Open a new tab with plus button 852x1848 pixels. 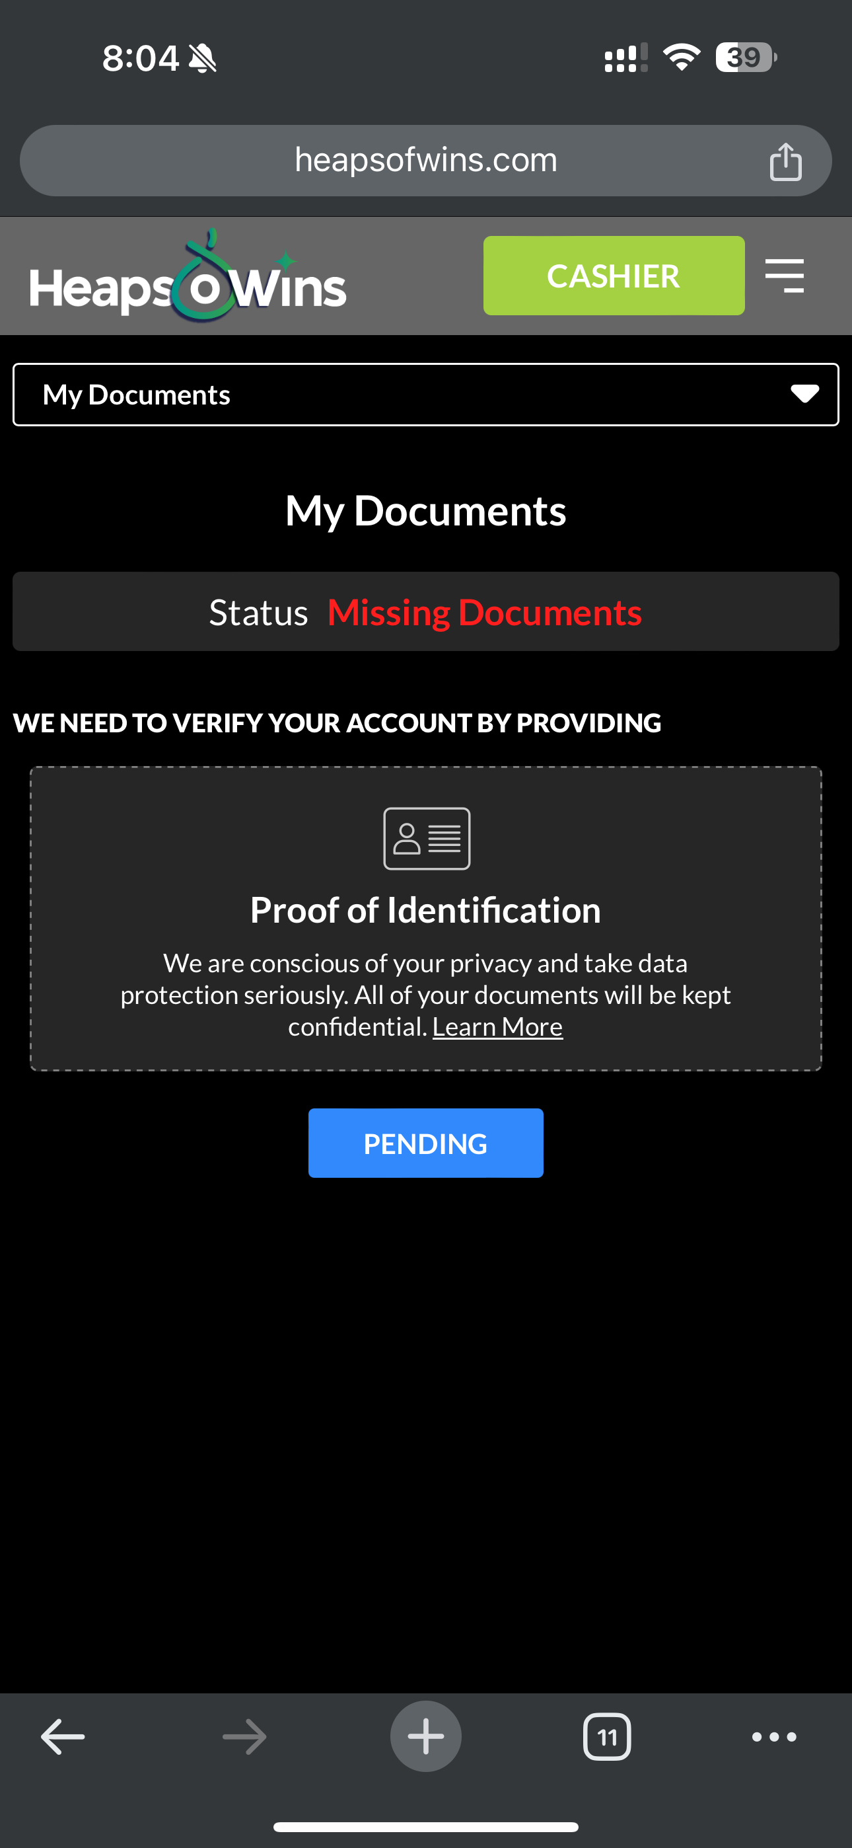coord(425,1736)
